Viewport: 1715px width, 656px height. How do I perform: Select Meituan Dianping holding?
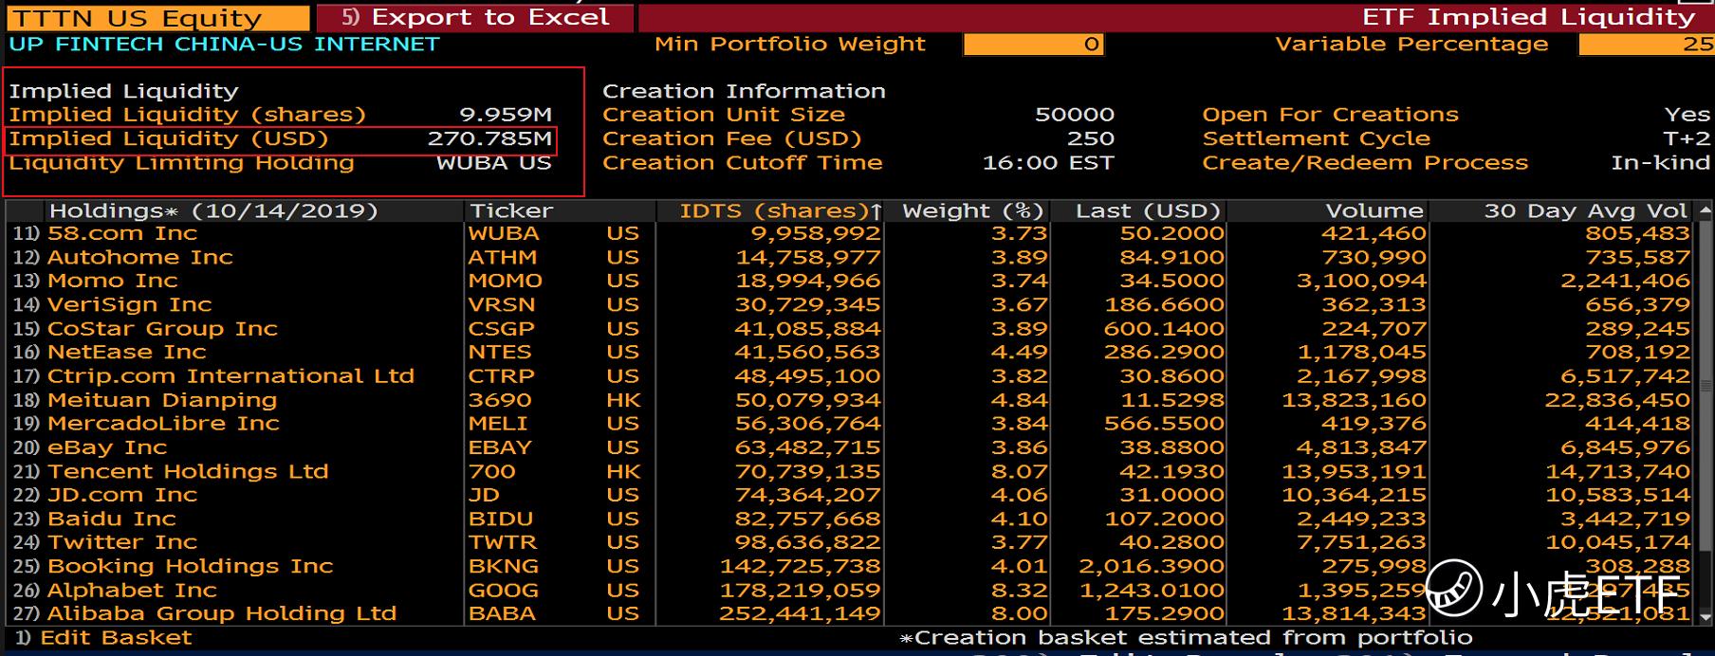850,400
